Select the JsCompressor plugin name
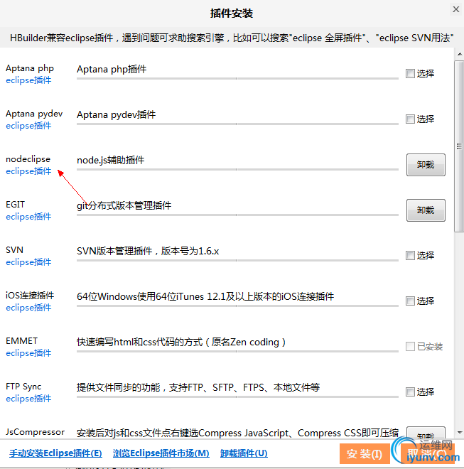Screen dimensions: 464x469 pos(35,432)
